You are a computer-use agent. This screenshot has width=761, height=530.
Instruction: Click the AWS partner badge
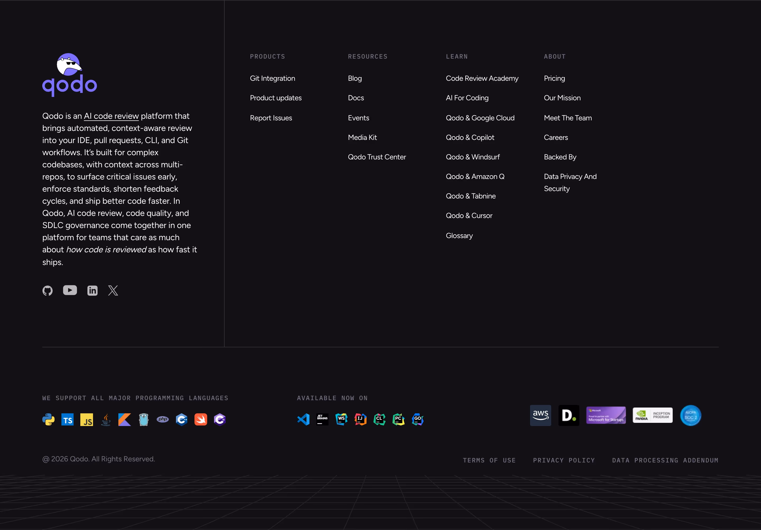point(541,415)
